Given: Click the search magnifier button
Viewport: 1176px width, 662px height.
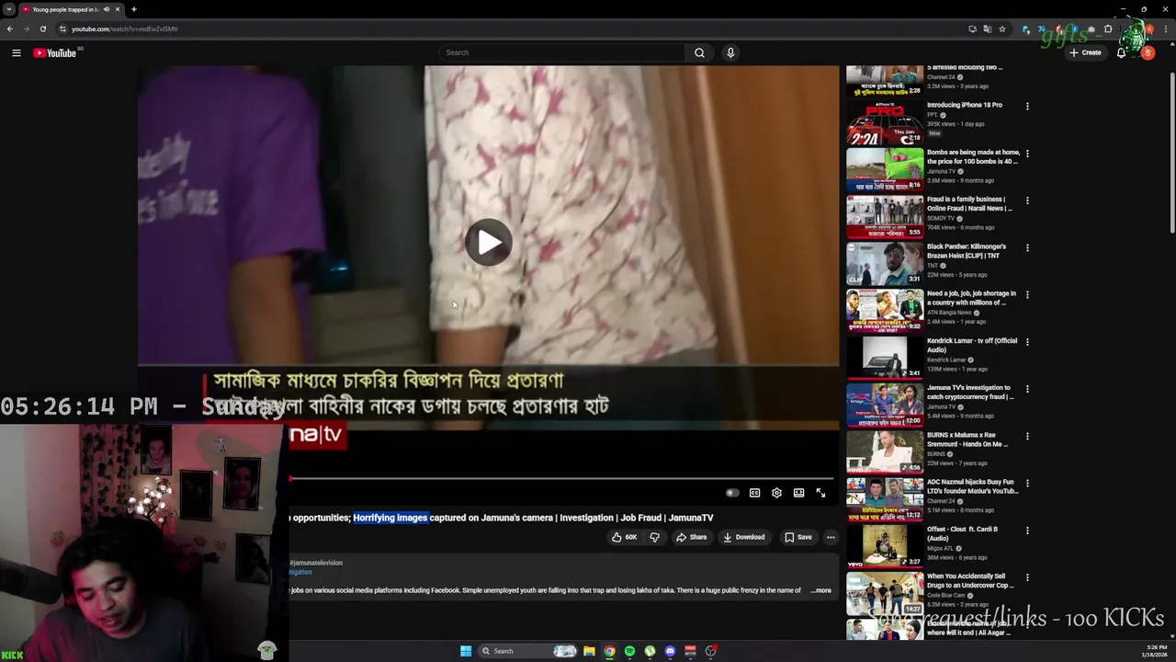Looking at the screenshot, I should 699,52.
